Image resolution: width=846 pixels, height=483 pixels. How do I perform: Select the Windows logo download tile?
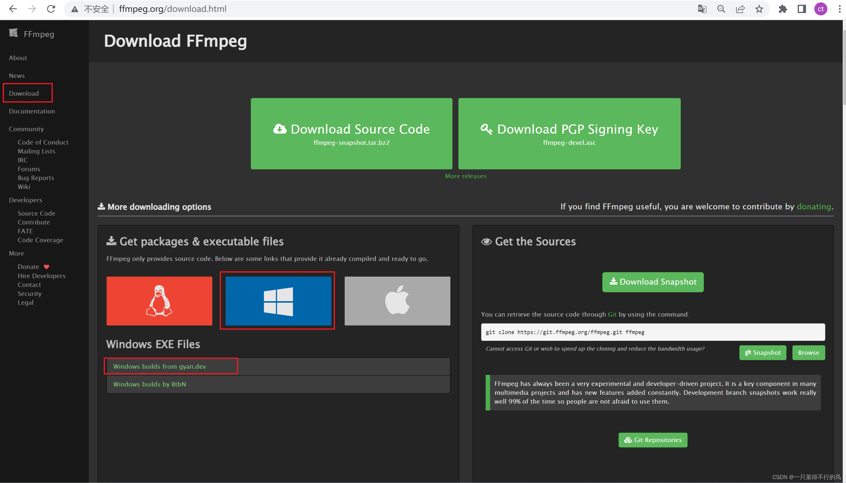pos(278,301)
